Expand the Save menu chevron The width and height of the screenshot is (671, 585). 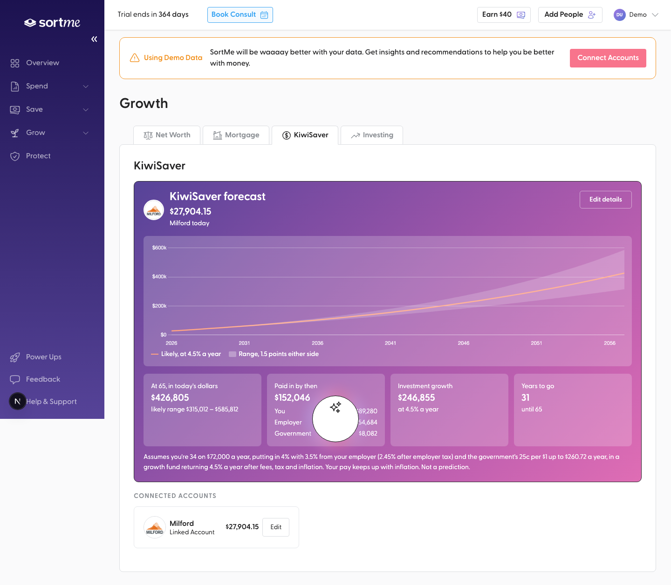coord(86,109)
